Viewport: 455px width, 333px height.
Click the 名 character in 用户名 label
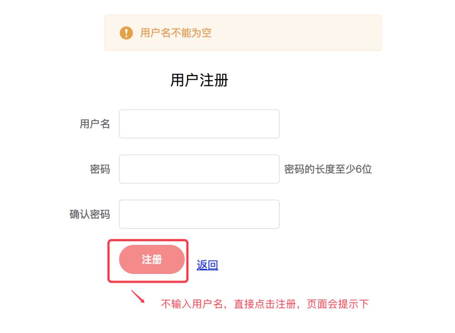pyautogui.click(x=105, y=124)
